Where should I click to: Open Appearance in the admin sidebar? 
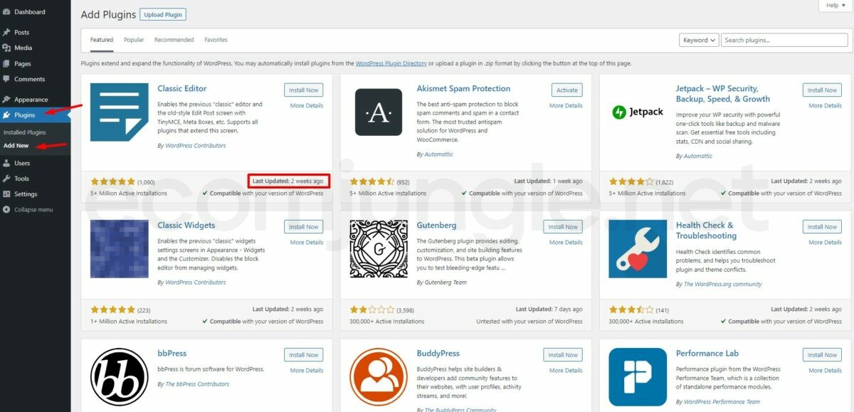pos(31,100)
